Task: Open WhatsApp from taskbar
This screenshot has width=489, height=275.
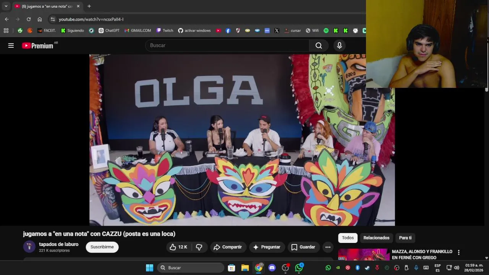Action: coord(299,268)
